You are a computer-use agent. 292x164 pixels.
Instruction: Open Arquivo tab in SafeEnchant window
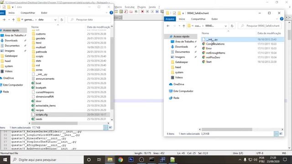170,19
